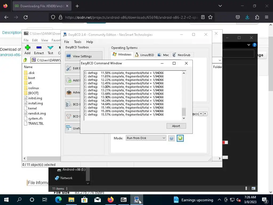This screenshot has width=273, height=205.
Task: Open the 7-Zip File menu
Action: point(26,40)
